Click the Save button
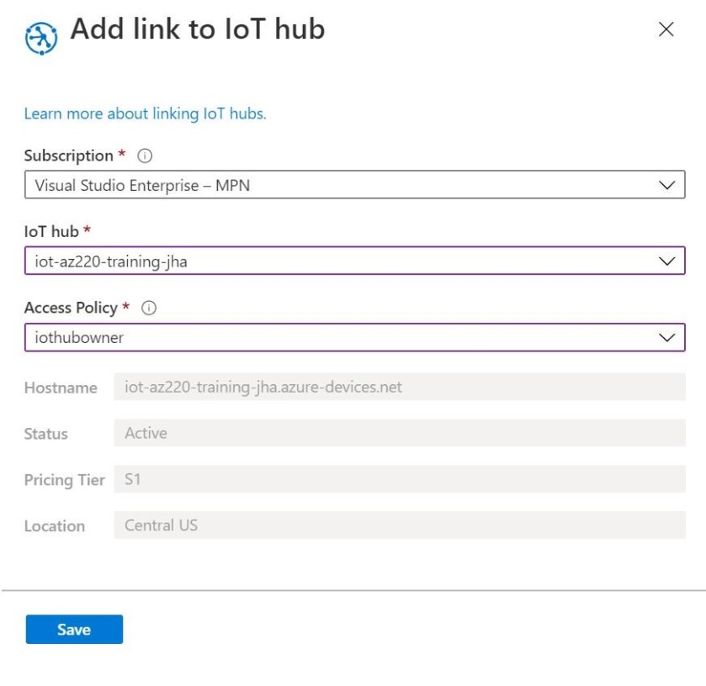Image resolution: width=706 pixels, height=686 pixels. pos(74,629)
